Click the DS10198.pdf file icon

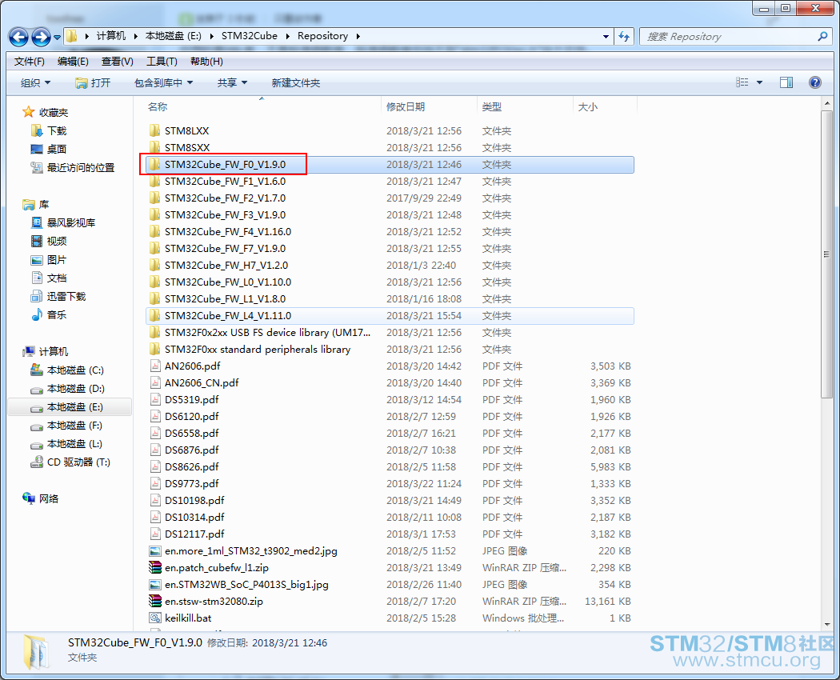click(x=155, y=501)
